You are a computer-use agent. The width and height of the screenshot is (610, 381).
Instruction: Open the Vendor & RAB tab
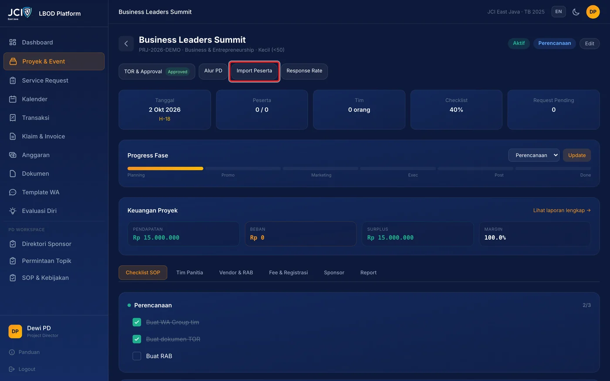236,273
